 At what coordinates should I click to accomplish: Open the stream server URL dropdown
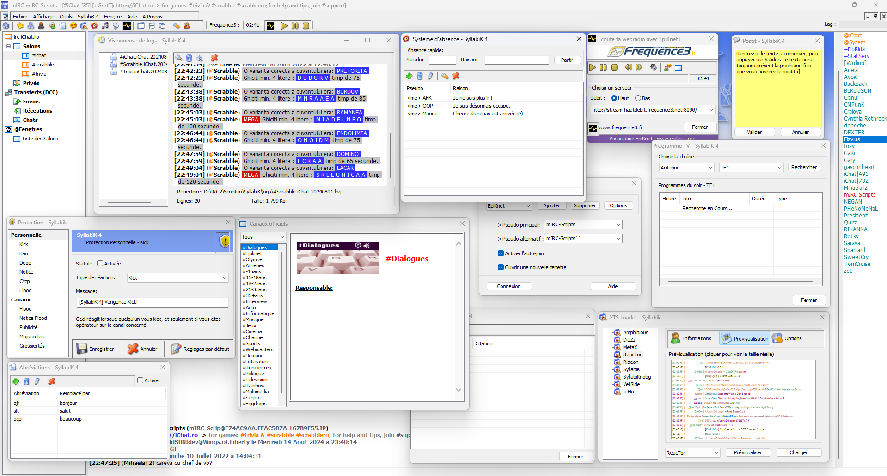pyautogui.click(x=653, y=110)
